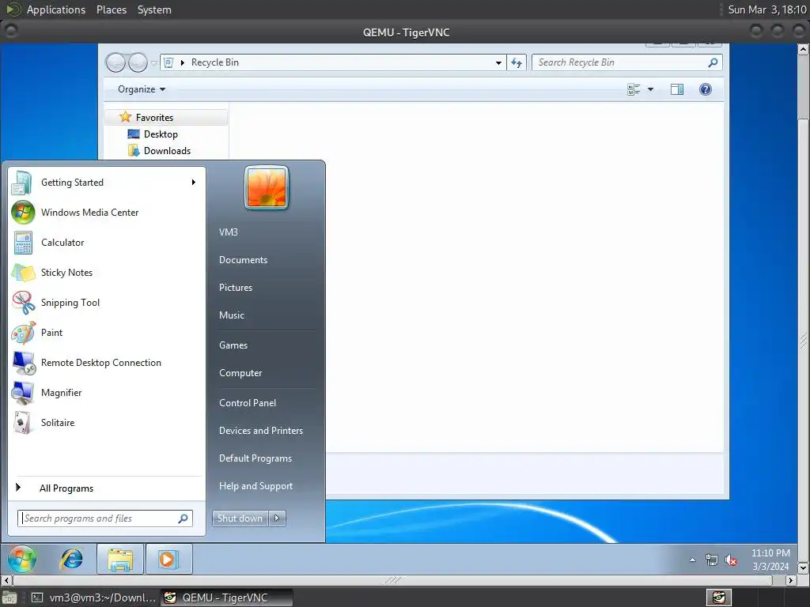This screenshot has width=810, height=607.
Task: Click the Explorer forward navigation arrow
Action: tap(138, 62)
